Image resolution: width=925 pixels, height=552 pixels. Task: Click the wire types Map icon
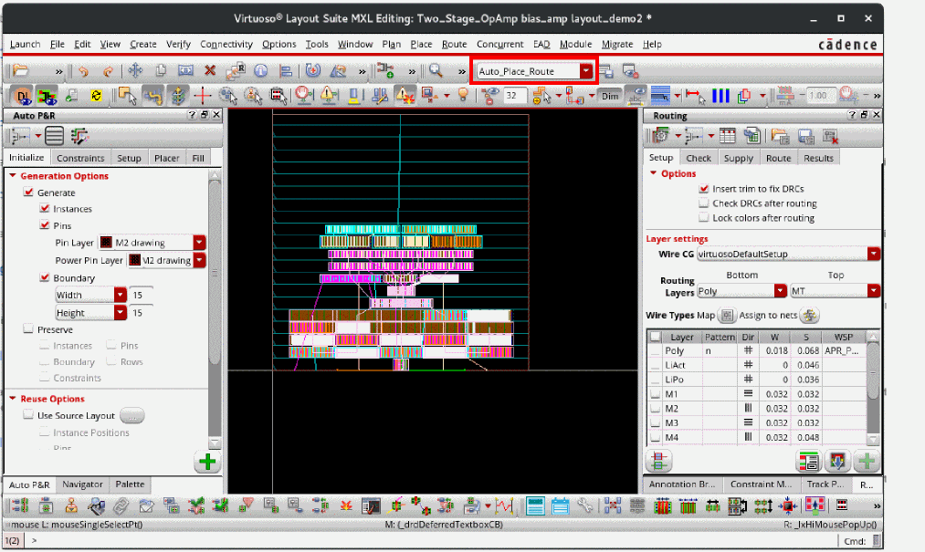pyautogui.click(x=727, y=316)
